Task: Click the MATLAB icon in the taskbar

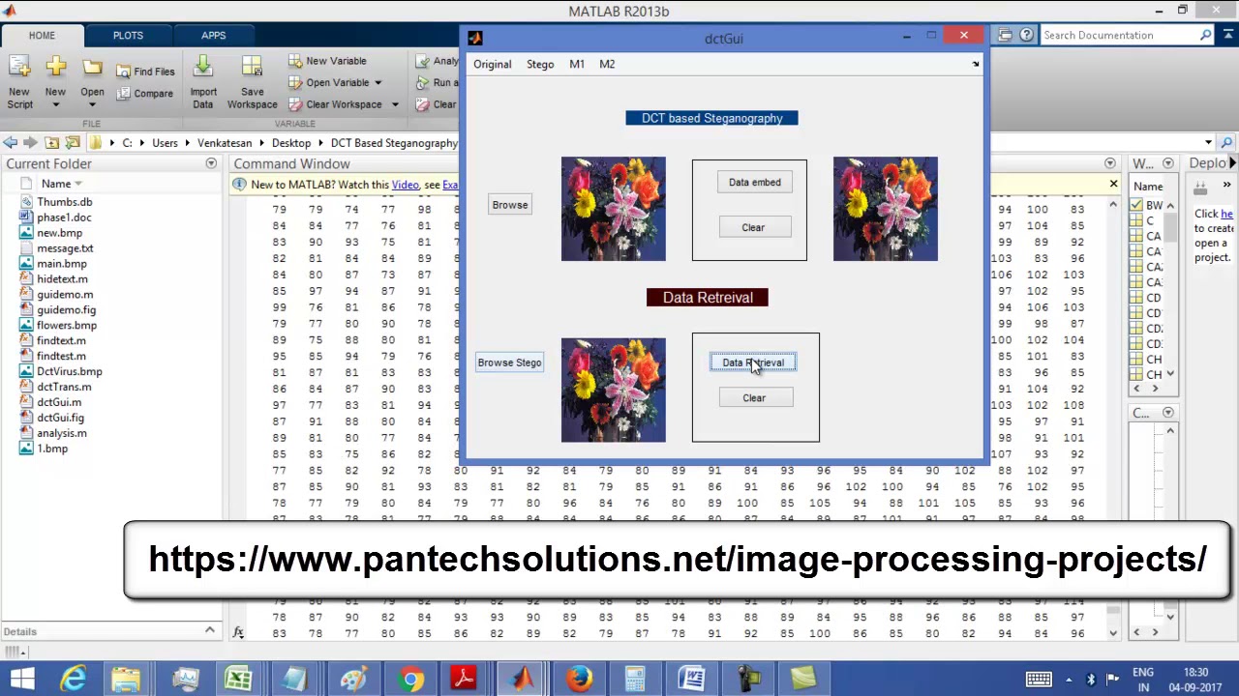Action: pos(523,679)
